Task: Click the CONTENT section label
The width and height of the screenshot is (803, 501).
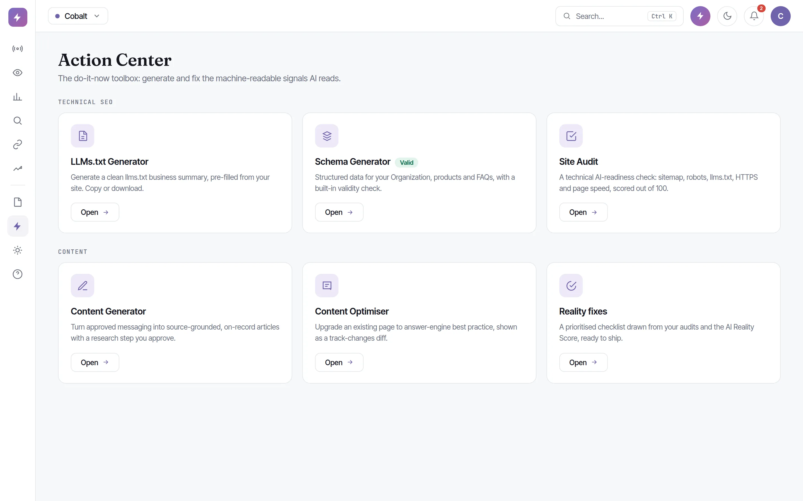Action: click(73, 252)
